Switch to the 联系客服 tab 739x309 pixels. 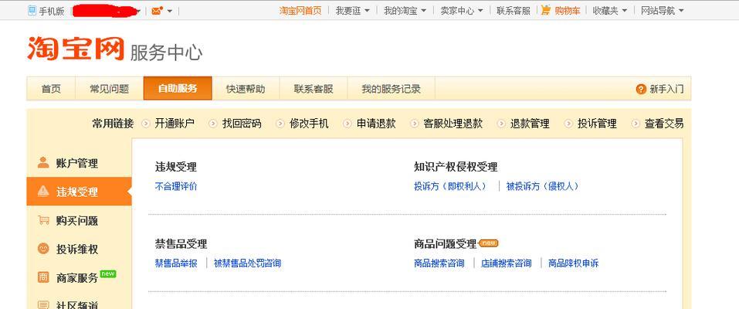pos(314,89)
